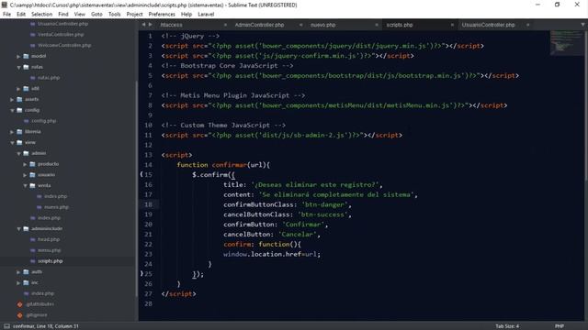Click the head.php file icon

pyautogui.click(x=33, y=239)
